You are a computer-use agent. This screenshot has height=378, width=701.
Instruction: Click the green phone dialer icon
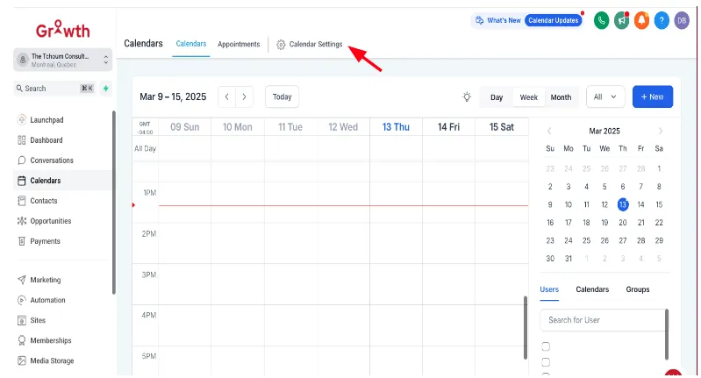pos(601,20)
